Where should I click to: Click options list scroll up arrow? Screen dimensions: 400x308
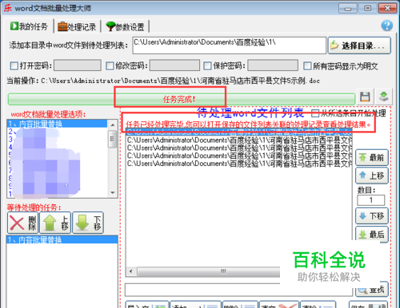(x=113, y=124)
